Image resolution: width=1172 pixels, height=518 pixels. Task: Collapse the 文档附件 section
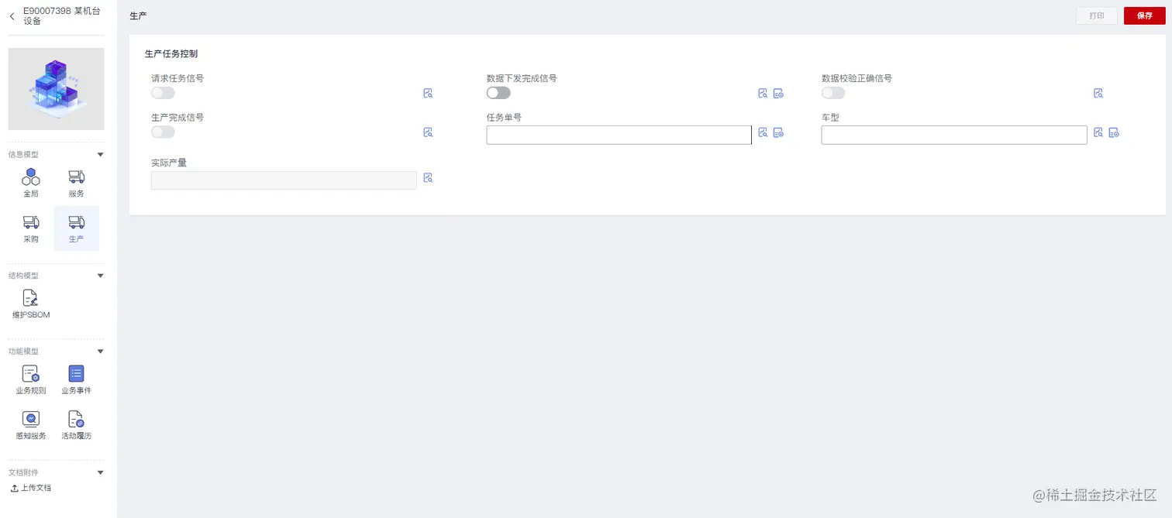[100, 472]
